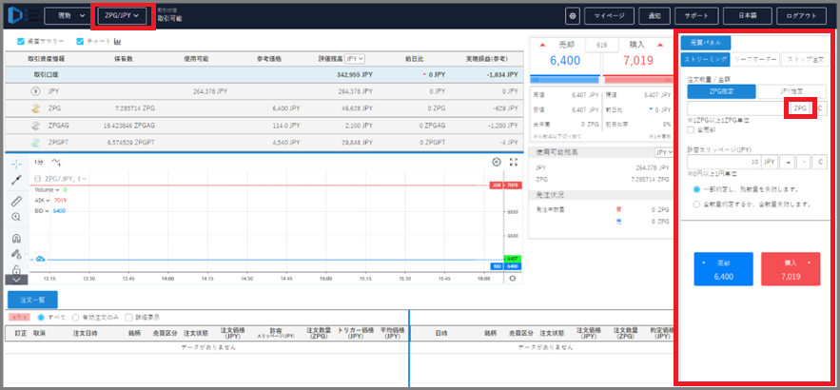This screenshot has height=390, width=840.
Task: Toggle the magnet snap mode
Action: click(16, 239)
